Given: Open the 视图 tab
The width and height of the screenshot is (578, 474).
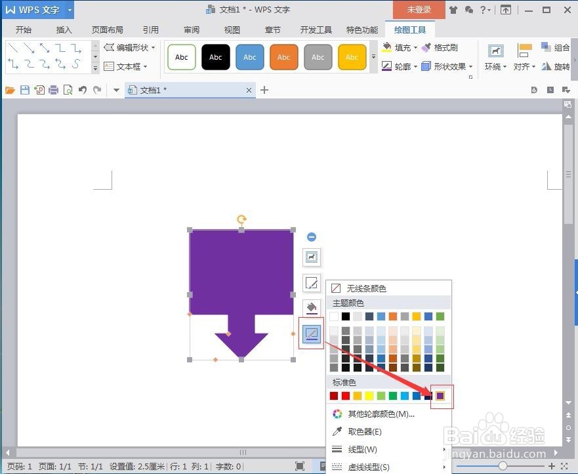Looking at the screenshot, I should click(232, 30).
